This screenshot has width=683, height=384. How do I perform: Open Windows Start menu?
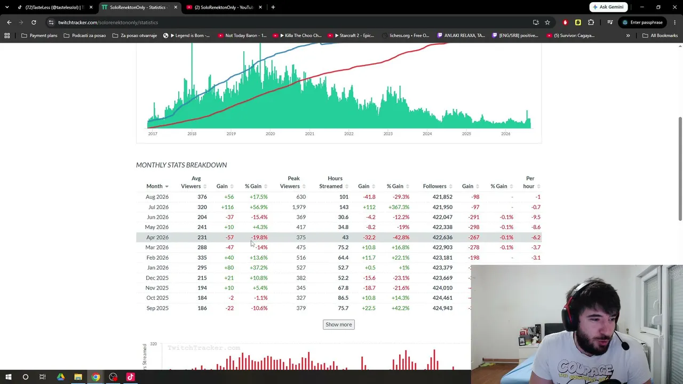click(x=9, y=377)
